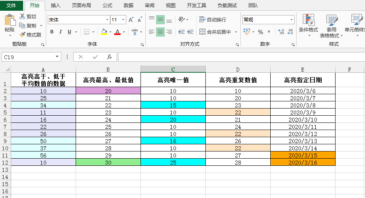365x198 pixels.
Task: Click the accounting number format icon
Action: tap(247, 31)
